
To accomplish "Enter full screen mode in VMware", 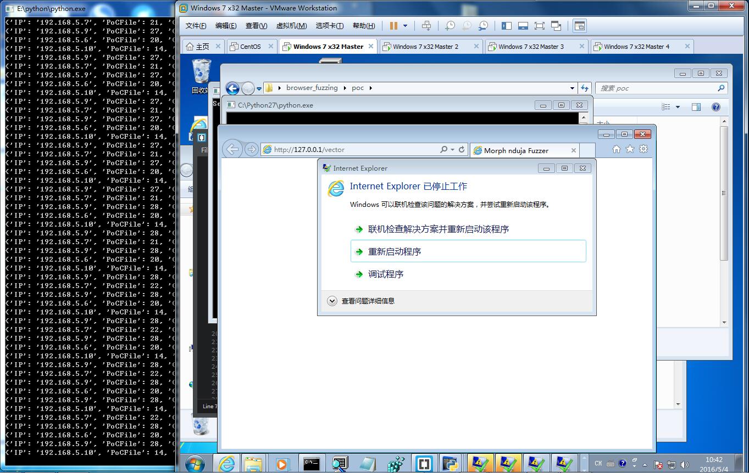I will tap(540, 26).
